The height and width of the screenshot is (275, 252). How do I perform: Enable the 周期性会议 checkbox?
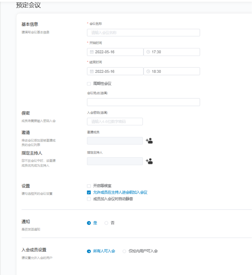coord(89,84)
